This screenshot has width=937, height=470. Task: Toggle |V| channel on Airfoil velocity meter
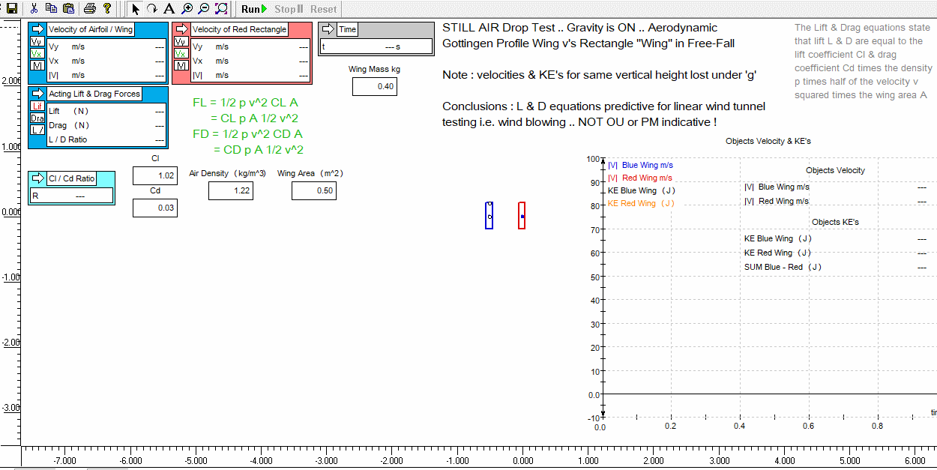[37, 65]
